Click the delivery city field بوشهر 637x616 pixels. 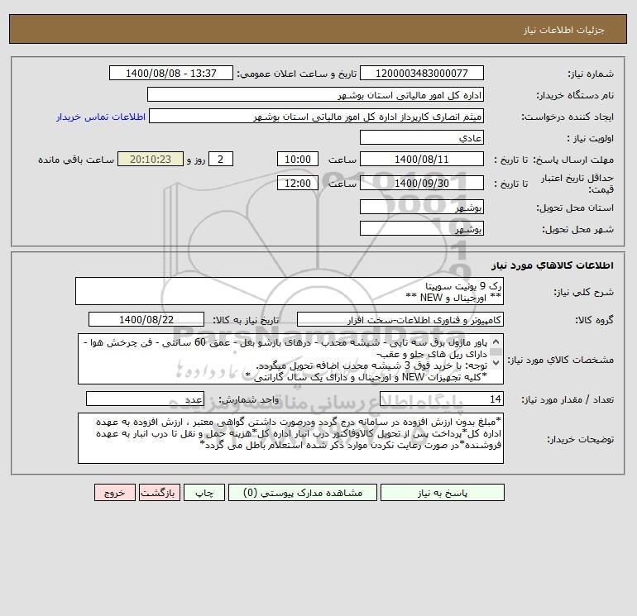pos(422,228)
